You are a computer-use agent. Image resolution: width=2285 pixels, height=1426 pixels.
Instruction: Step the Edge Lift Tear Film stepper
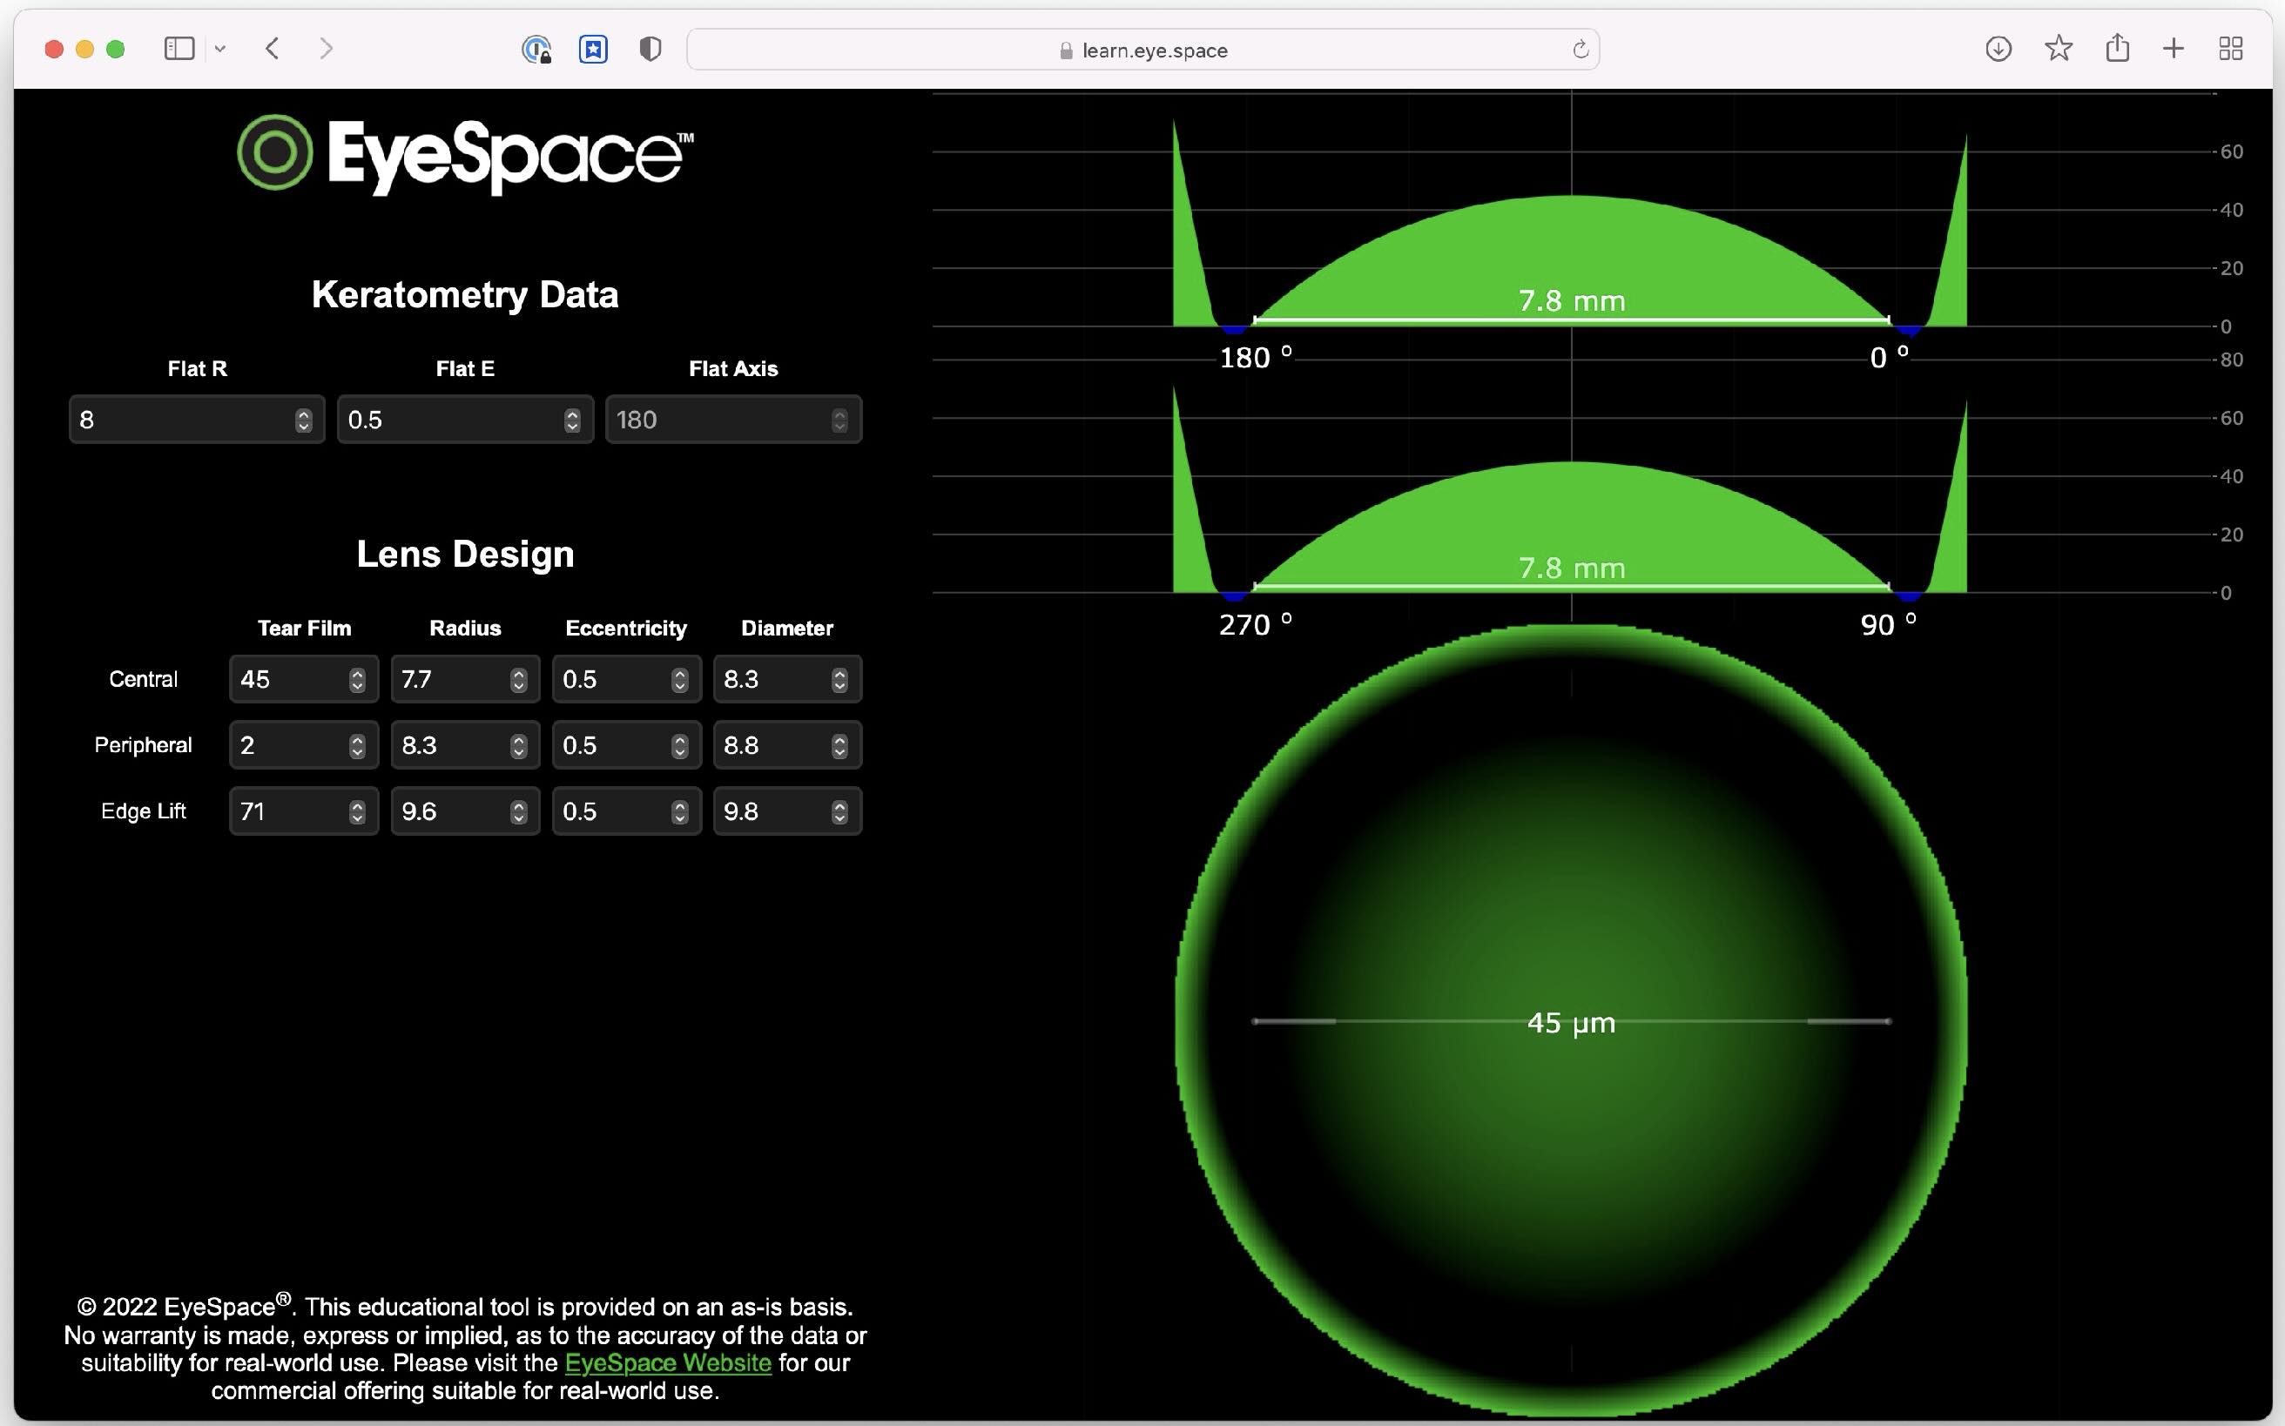[358, 812]
